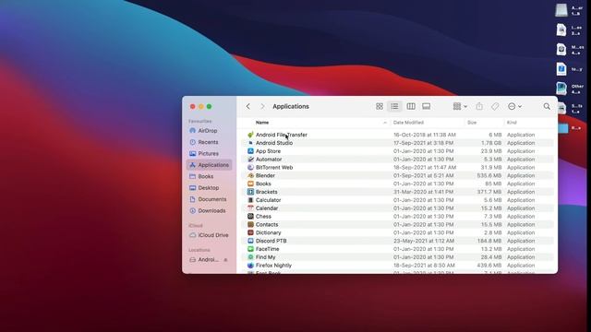This screenshot has height=332, width=591.
Task: Click '31-Mar-2020 at 1:41 PM' date
Action: click(x=423, y=192)
